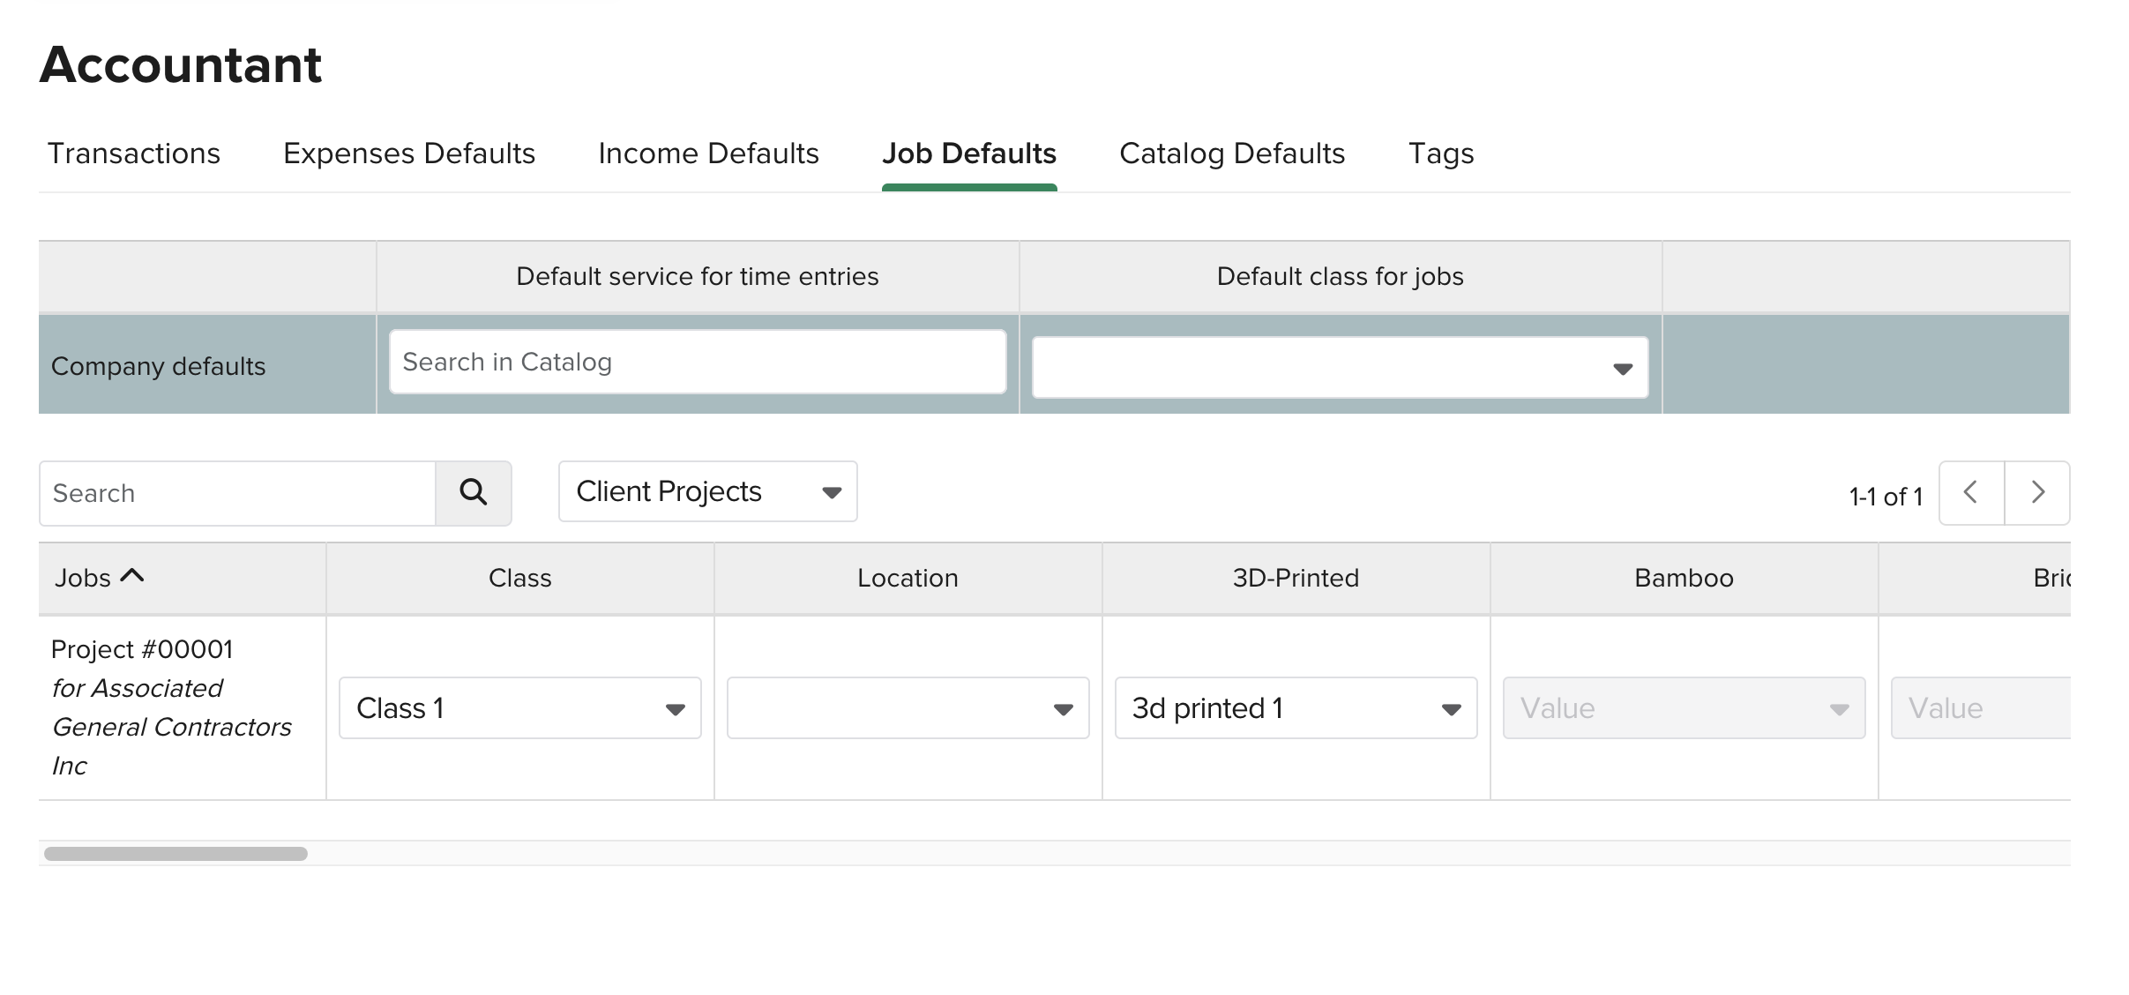The image size is (2129, 995).
Task: Open the empty Location dropdown
Action: (908, 707)
